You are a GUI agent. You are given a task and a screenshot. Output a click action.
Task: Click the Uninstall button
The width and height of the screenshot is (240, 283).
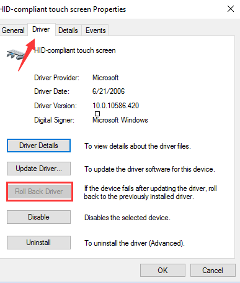pyautogui.click(x=38, y=243)
